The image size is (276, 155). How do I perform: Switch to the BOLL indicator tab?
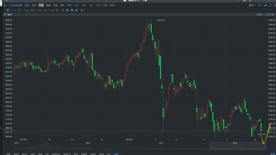click(x=25, y=154)
